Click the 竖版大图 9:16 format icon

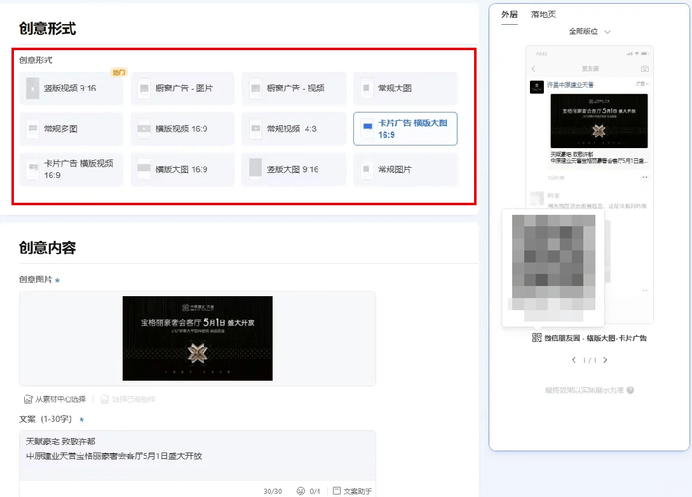click(x=255, y=170)
